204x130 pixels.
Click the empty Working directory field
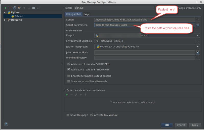point(145,58)
